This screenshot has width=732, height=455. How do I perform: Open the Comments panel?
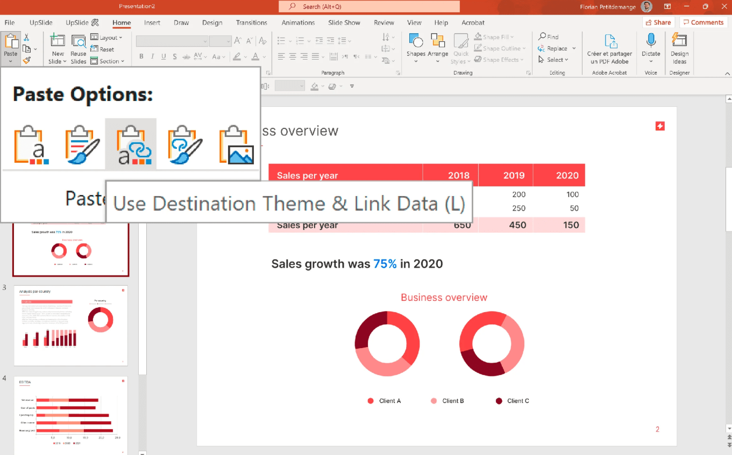pyautogui.click(x=703, y=22)
